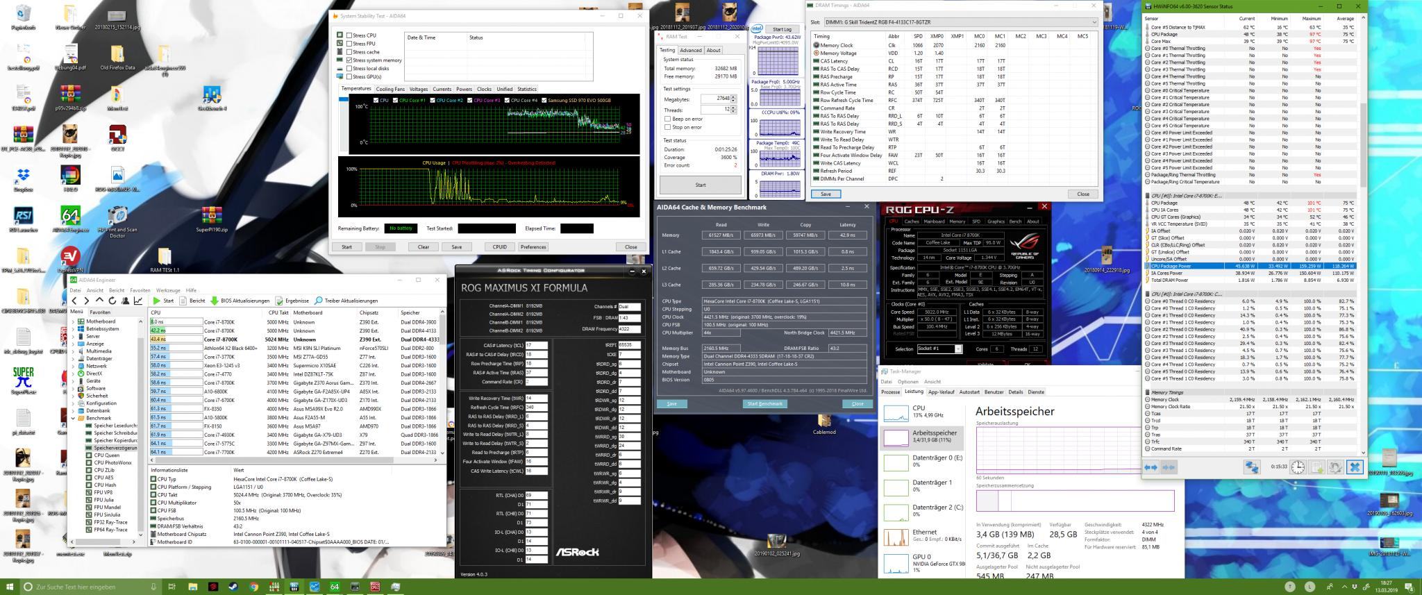Open the SuperPI190.zip desktop file
The width and height of the screenshot is (1422, 595).
[212, 219]
